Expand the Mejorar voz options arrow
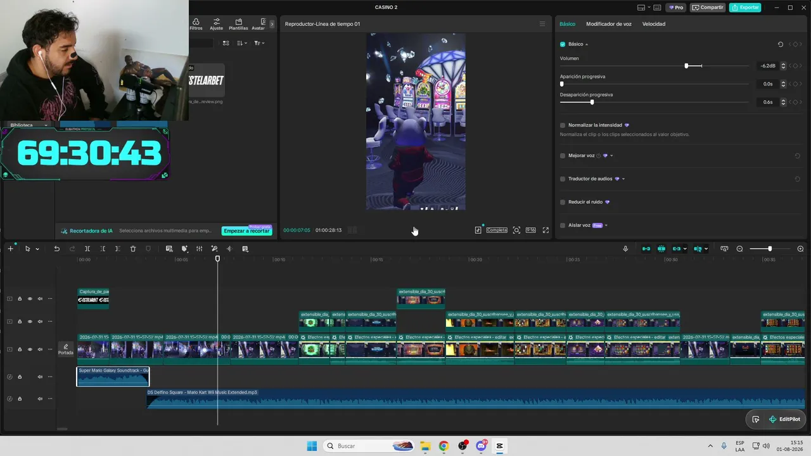Image resolution: width=811 pixels, height=456 pixels. [611, 156]
